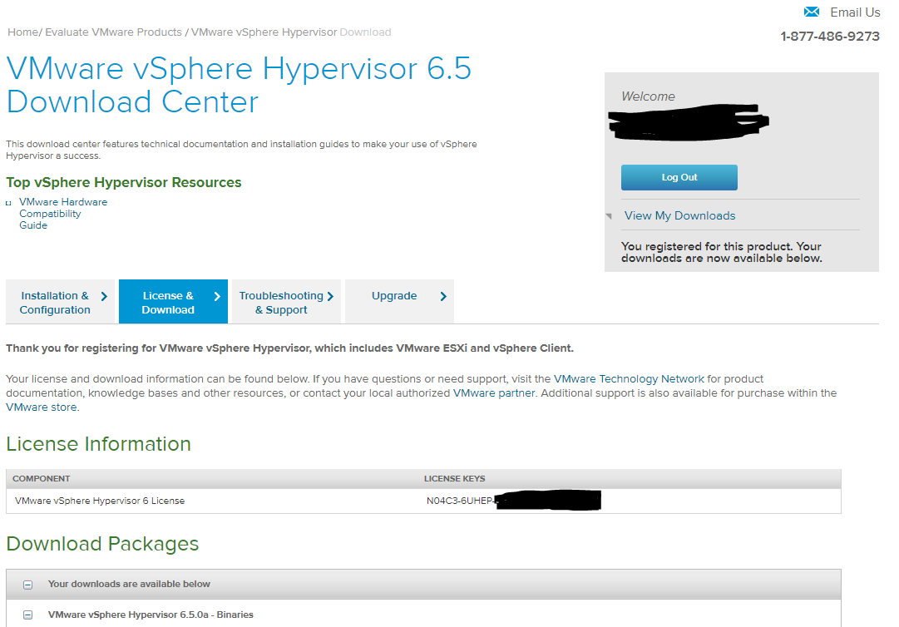Click 'Your downloads are available below' label
The image size is (899, 627).
tap(129, 584)
